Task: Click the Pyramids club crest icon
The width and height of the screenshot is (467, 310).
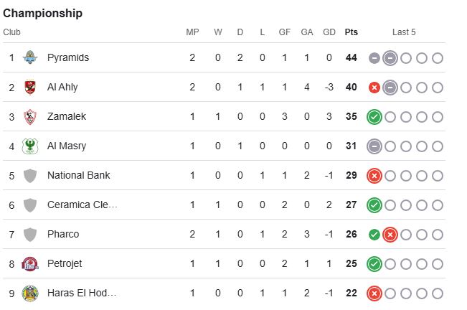Action: (x=30, y=57)
